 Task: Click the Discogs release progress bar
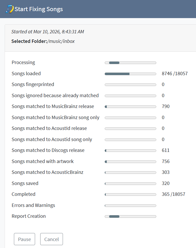tap(130, 151)
